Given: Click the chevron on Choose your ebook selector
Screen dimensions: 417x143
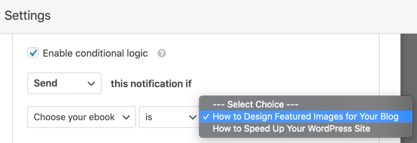Looking at the screenshot, I should [x=126, y=117].
